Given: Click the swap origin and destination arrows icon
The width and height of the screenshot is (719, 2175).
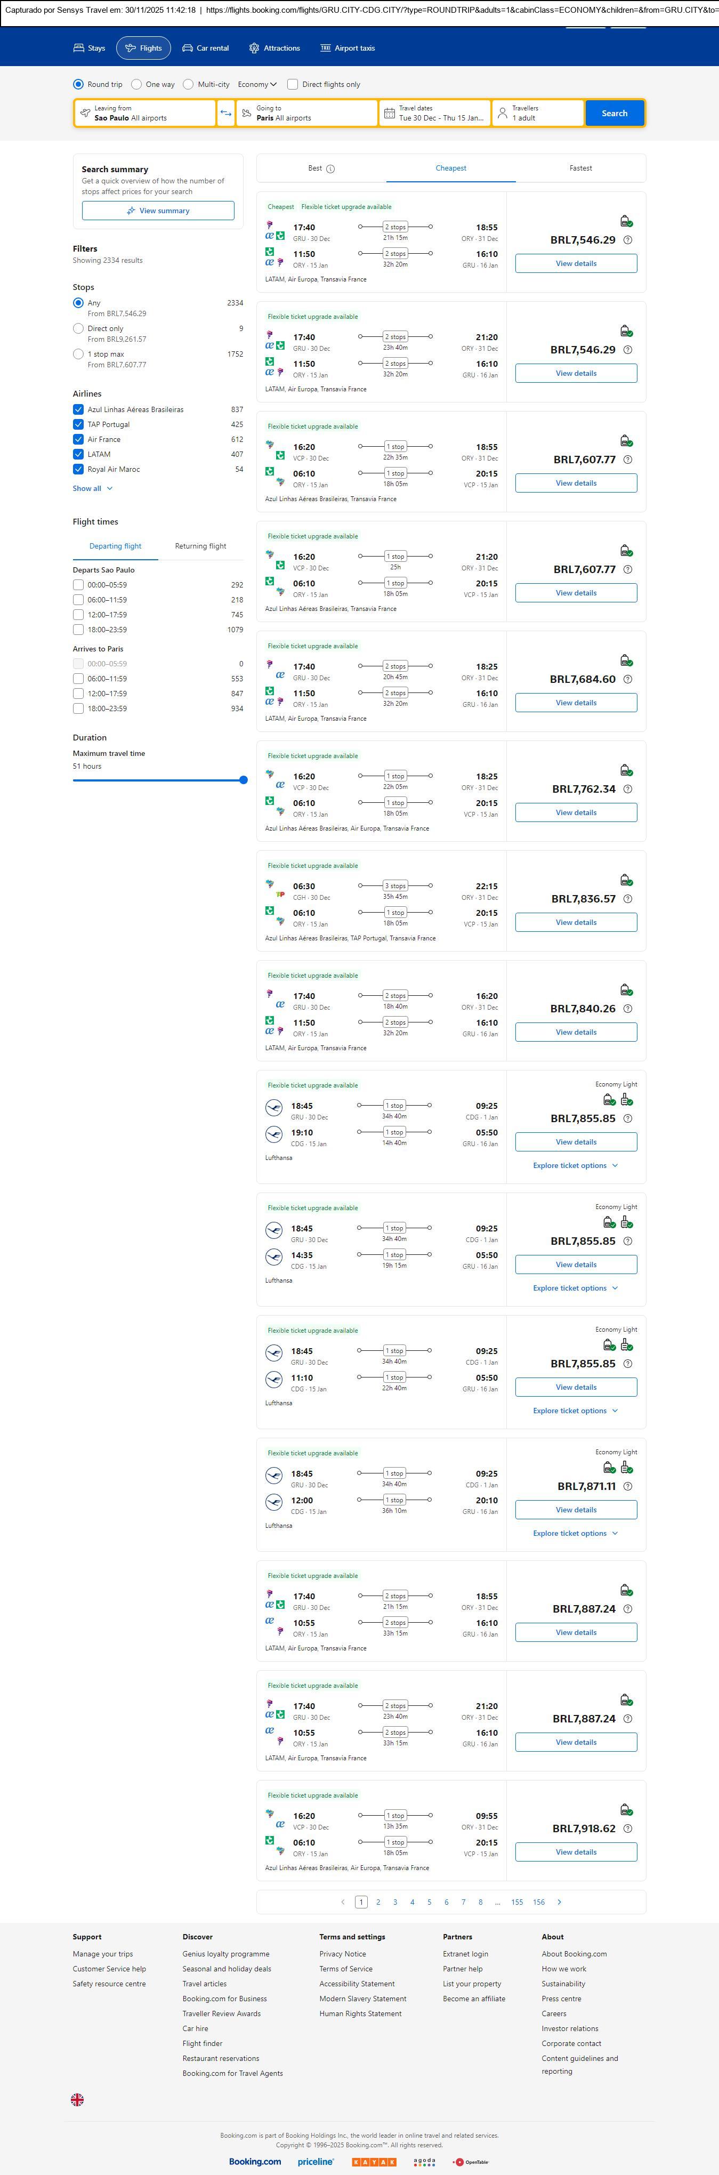Looking at the screenshot, I should [x=225, y=113].
